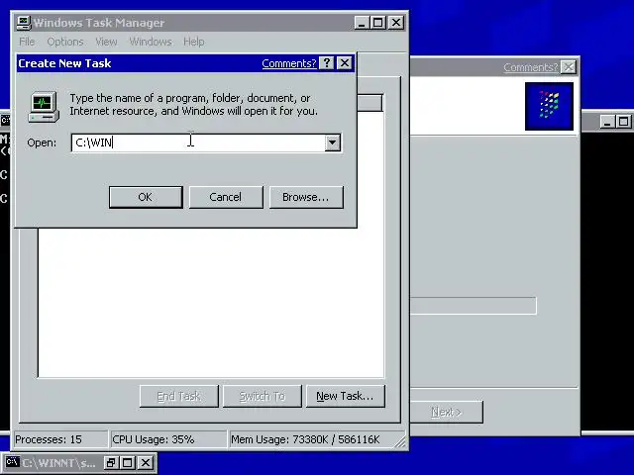This screenshot has height=475, width=634.
Task: Open the Browse... file picker
Action: pyautogui.click(x=306, y=197)
